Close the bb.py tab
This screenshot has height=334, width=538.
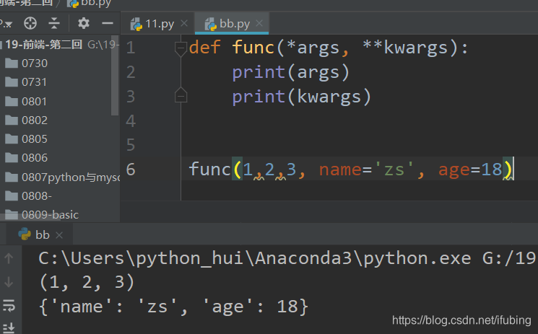click(259, 23)
